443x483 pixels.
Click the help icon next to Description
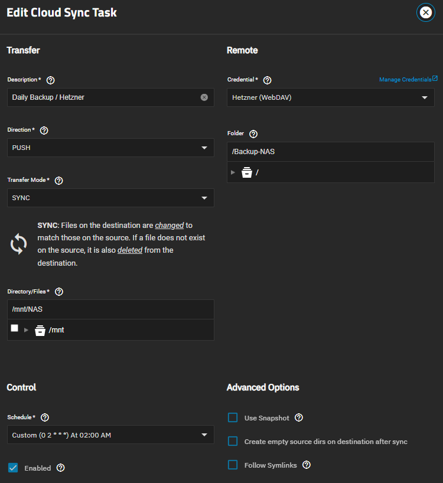click(50, 80)
